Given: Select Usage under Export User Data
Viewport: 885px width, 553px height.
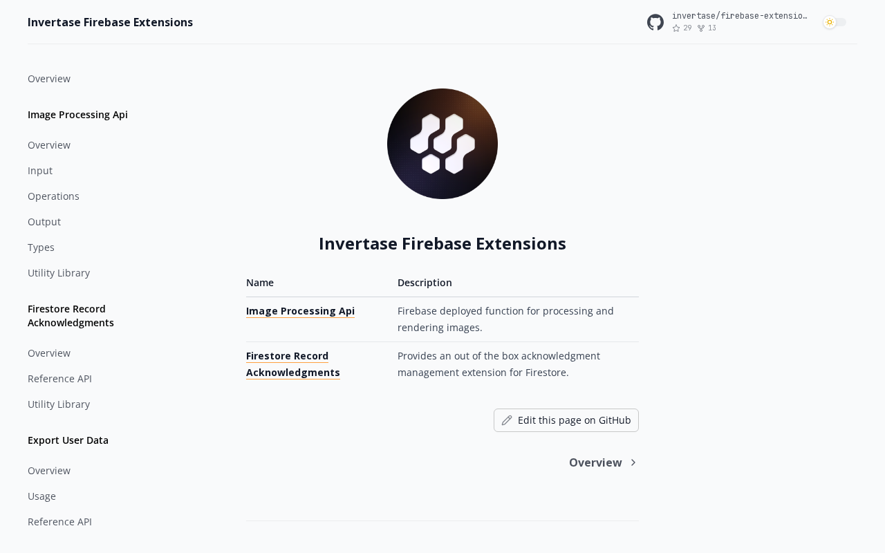Looking at the screenshot, I should coord(41,496).
